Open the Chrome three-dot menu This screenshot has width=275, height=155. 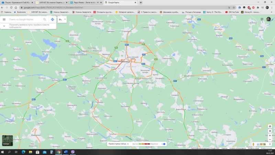(272, 8)
